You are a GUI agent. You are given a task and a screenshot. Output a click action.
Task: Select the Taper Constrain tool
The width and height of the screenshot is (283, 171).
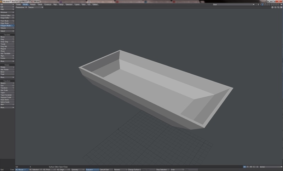7,95
